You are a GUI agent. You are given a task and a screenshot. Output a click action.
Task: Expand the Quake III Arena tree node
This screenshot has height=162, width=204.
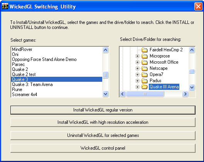pyautogui.click(x=137, y=87)
